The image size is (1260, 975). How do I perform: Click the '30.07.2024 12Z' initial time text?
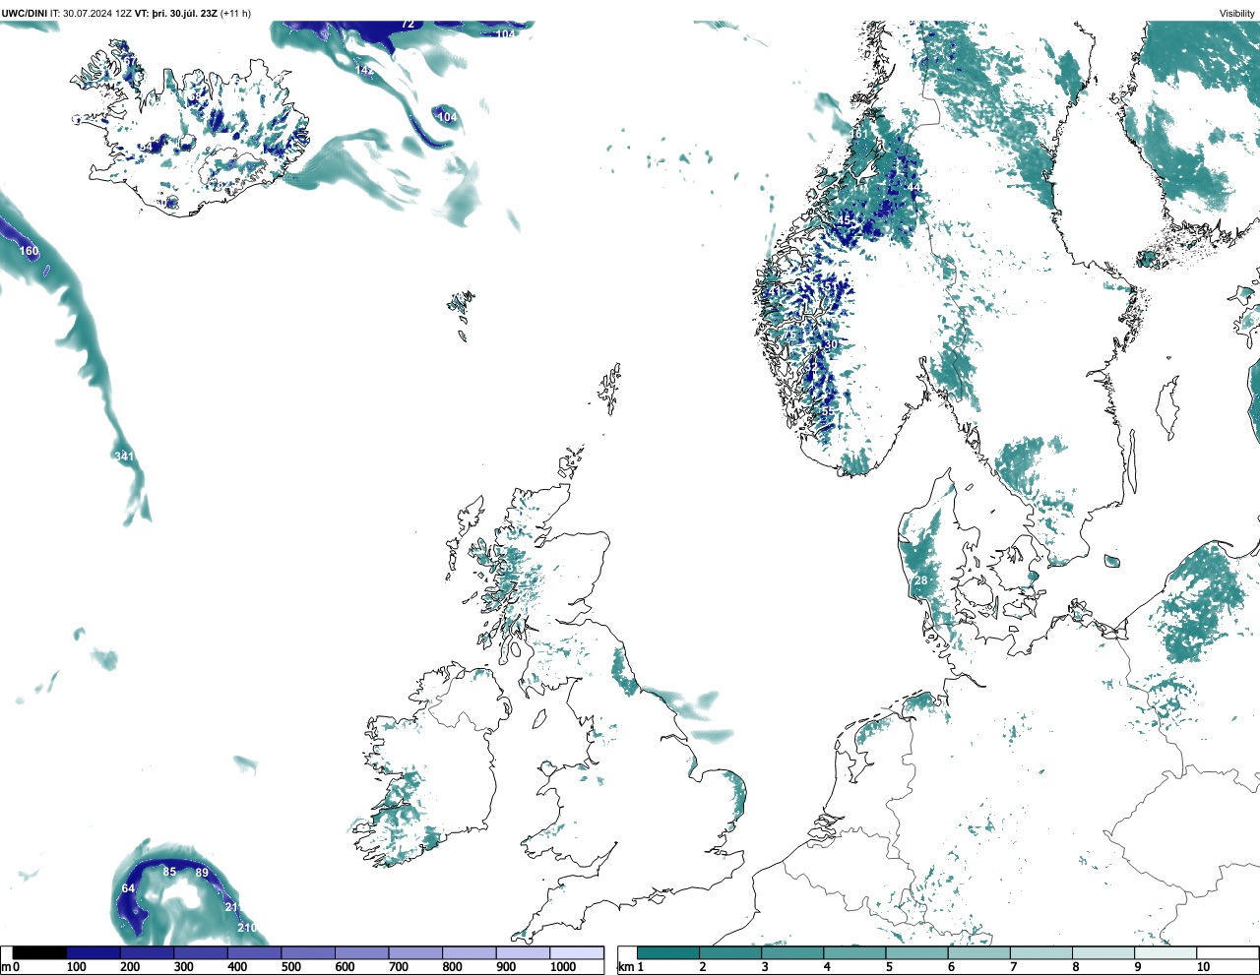(x=97, y=14)
